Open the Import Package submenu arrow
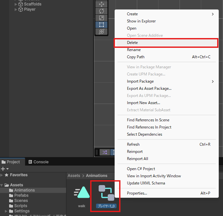The height and width of the screenshot is (216, 223). click(x=213, y=81)
